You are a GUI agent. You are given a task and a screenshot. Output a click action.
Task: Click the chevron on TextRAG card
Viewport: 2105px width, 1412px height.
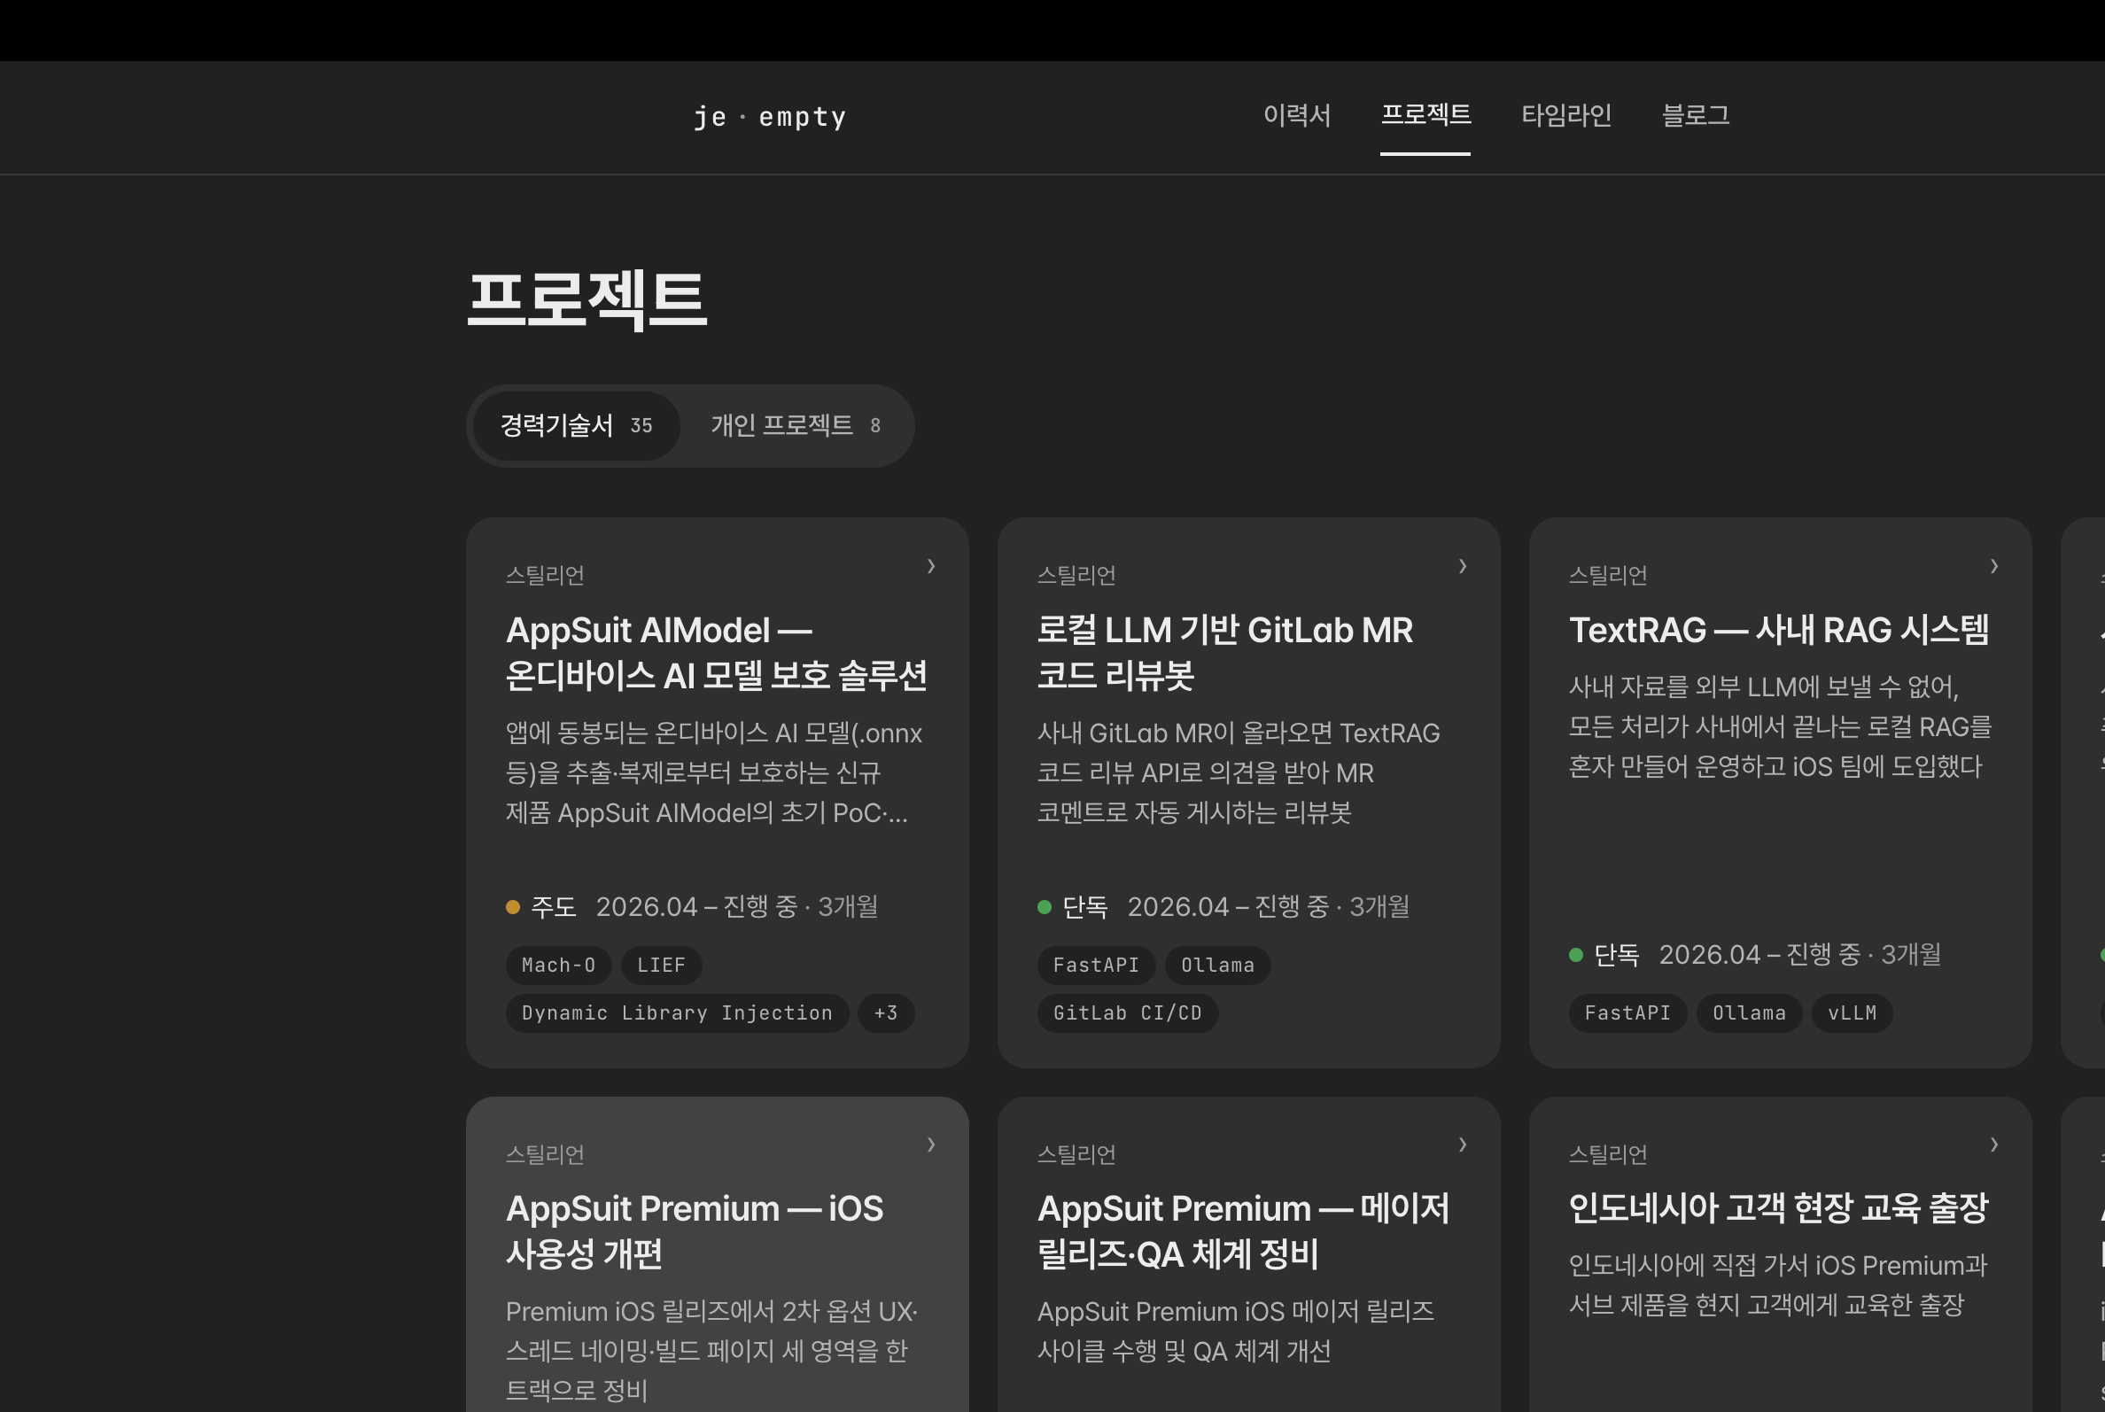[x=1994, y=566]
